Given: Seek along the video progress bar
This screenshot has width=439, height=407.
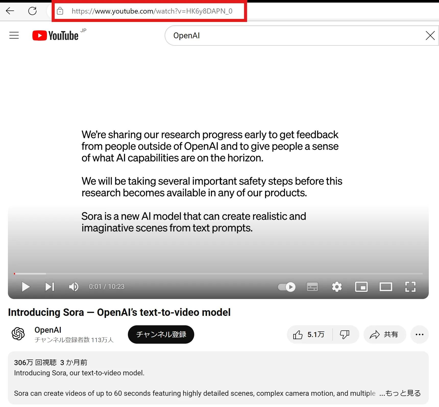Looking at the screenshot, I should (x=218, y=273).
